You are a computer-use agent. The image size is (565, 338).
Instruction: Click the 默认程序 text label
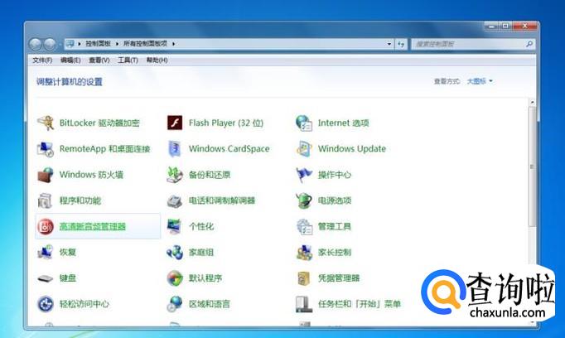205,278
